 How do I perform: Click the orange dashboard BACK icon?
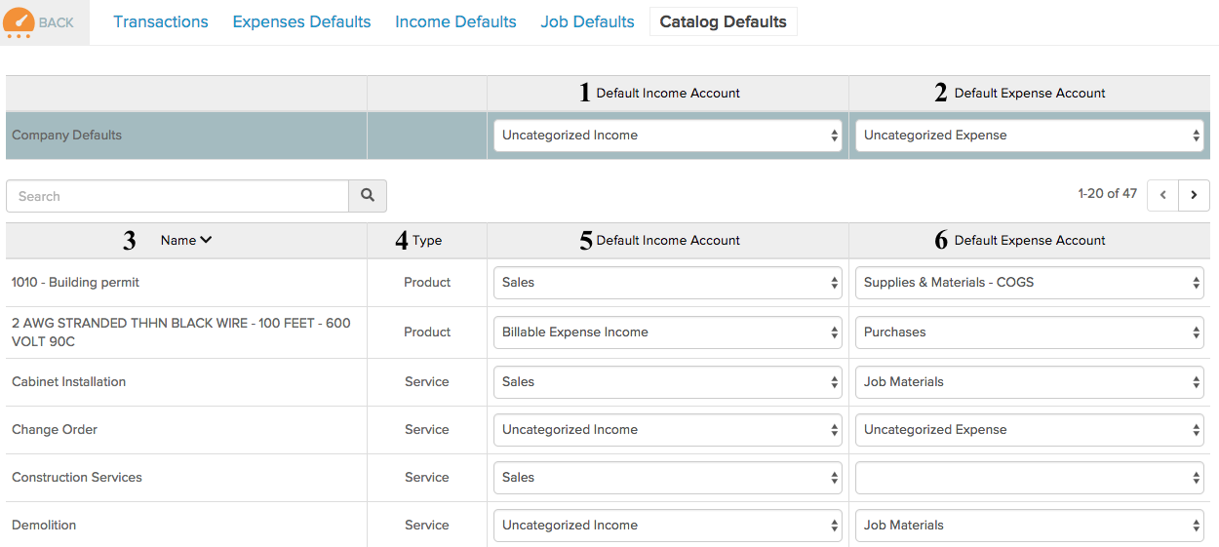point(19,22)
